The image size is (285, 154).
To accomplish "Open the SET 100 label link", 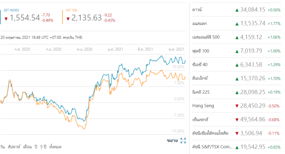I will [71, 10].
